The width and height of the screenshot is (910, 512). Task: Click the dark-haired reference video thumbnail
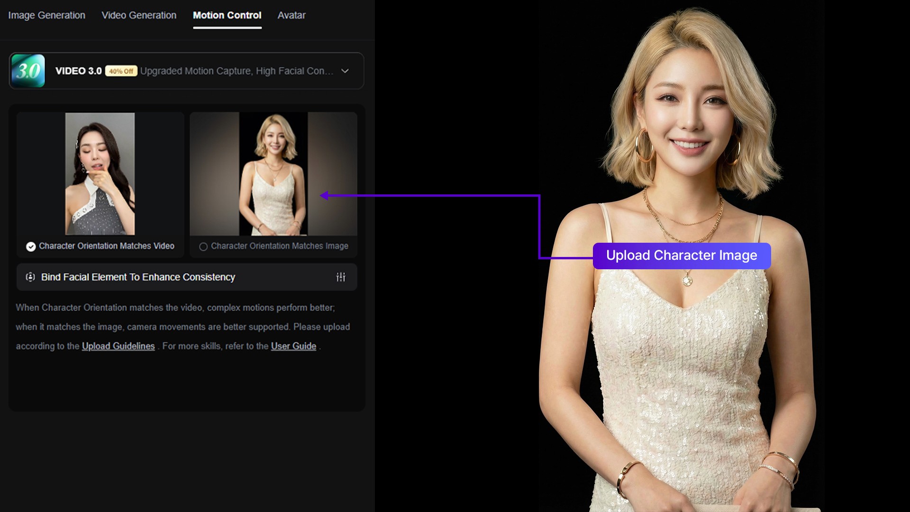(100, 174)
